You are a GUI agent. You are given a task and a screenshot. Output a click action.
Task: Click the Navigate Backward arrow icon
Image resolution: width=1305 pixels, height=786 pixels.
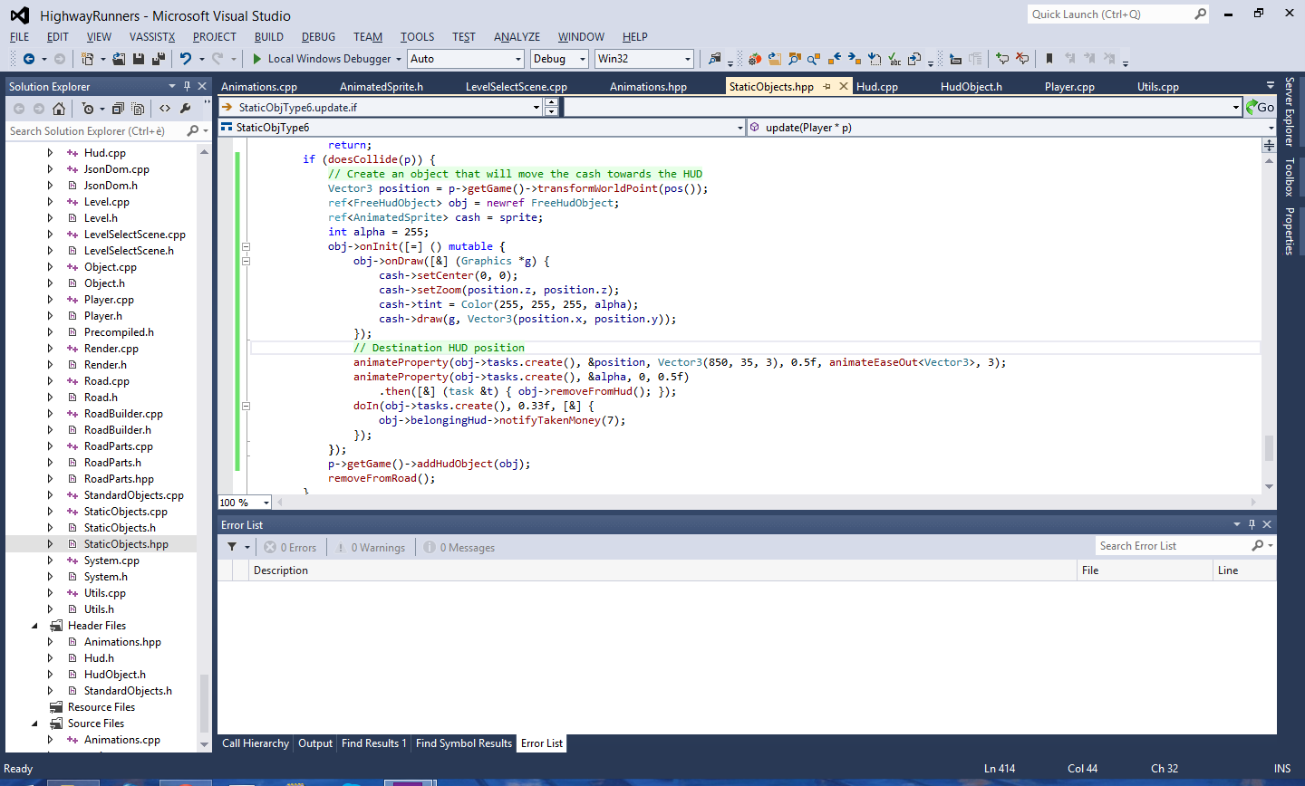click(x=29, y=59)
